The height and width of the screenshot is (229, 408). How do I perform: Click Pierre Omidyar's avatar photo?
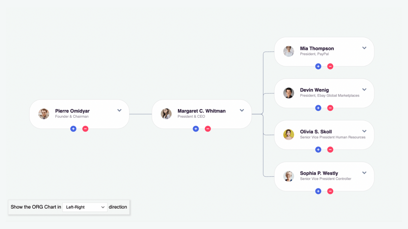[44, 114]
